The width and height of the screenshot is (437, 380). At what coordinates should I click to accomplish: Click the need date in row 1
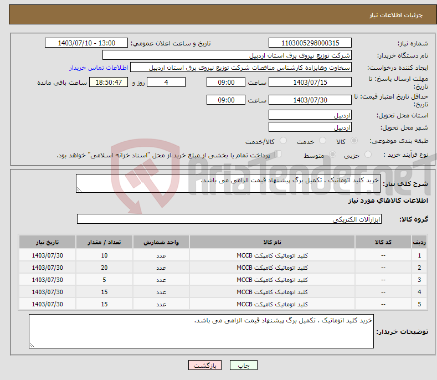[48, 255]
